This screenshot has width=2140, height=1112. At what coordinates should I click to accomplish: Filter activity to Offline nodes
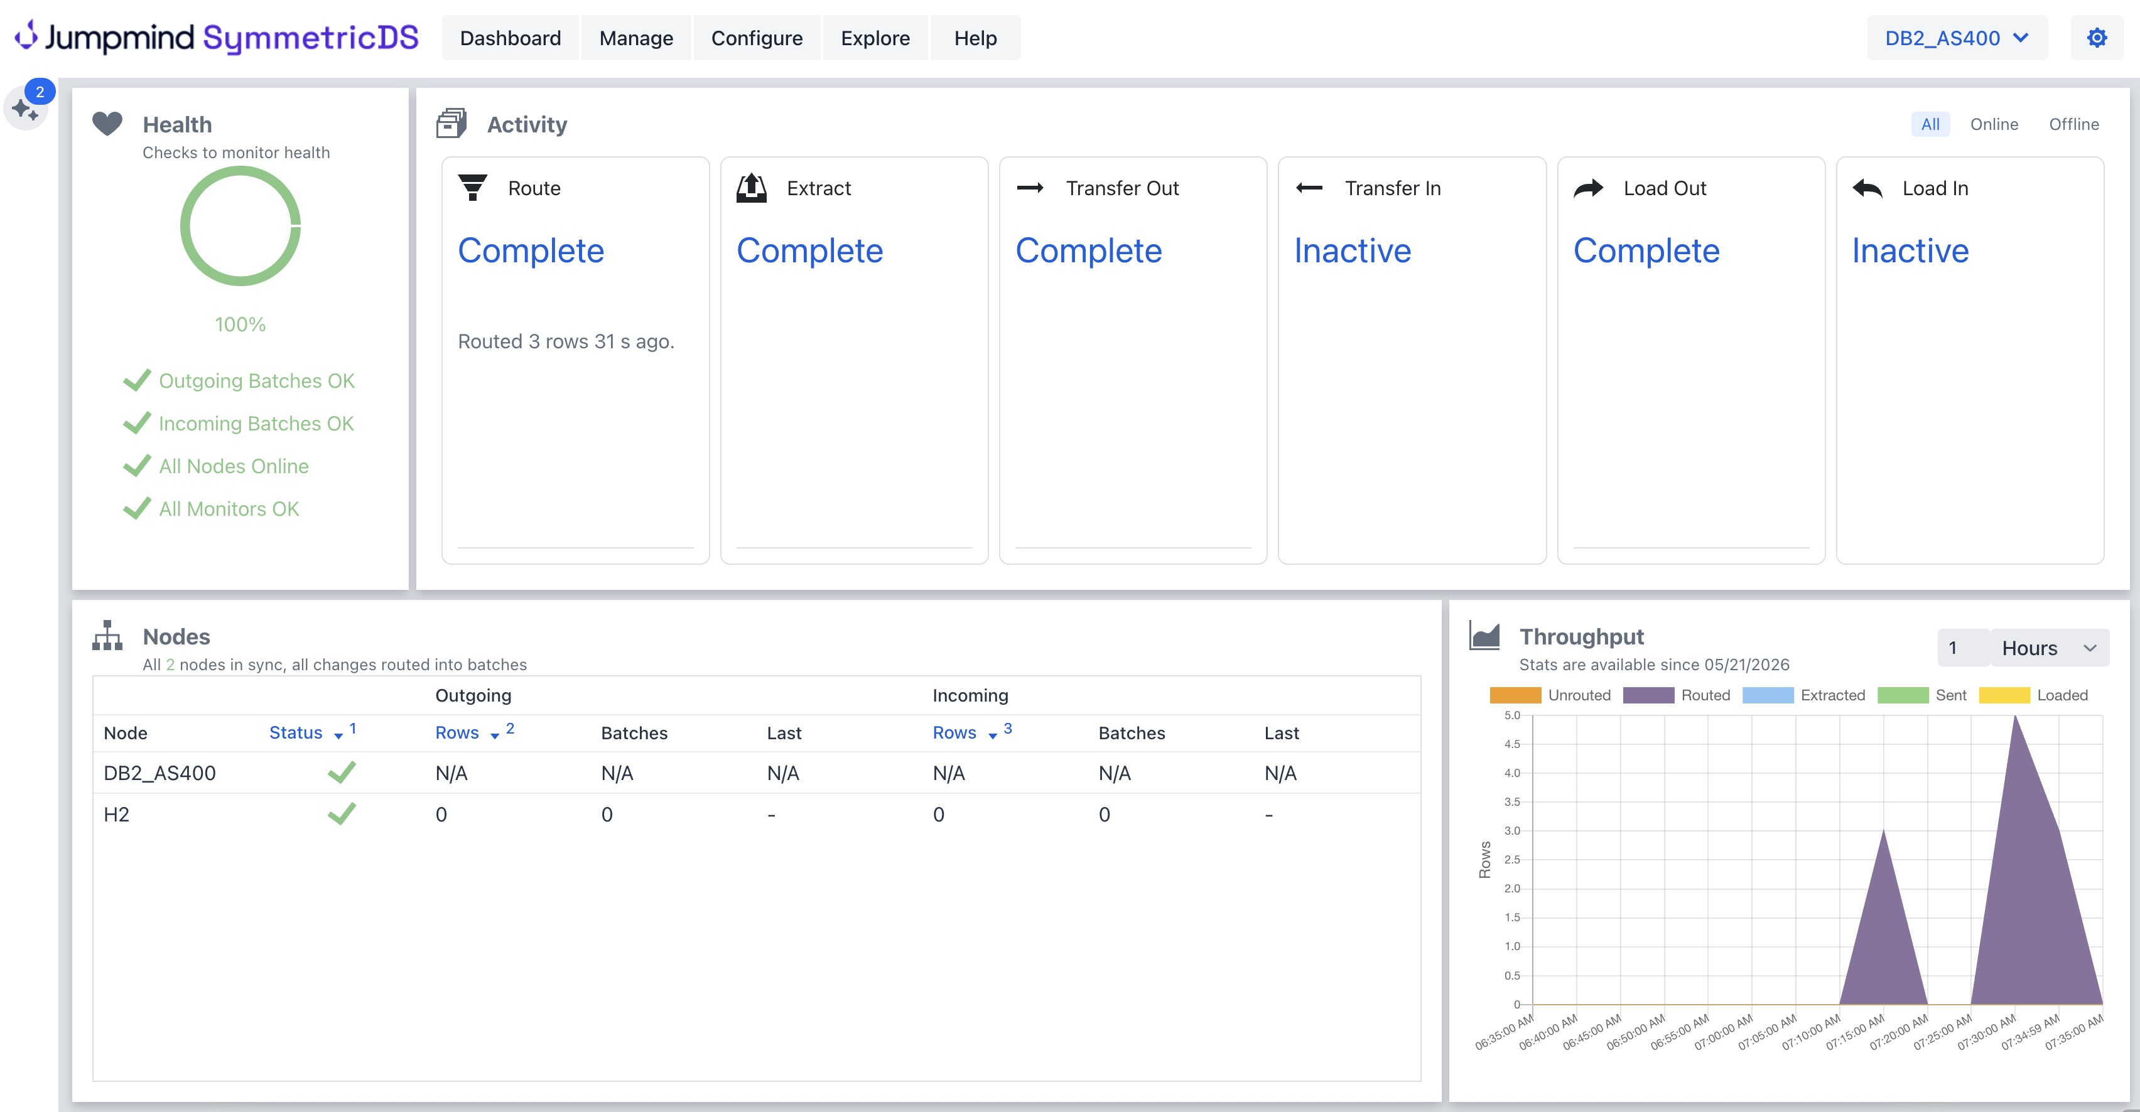[x=2073, y=124]
